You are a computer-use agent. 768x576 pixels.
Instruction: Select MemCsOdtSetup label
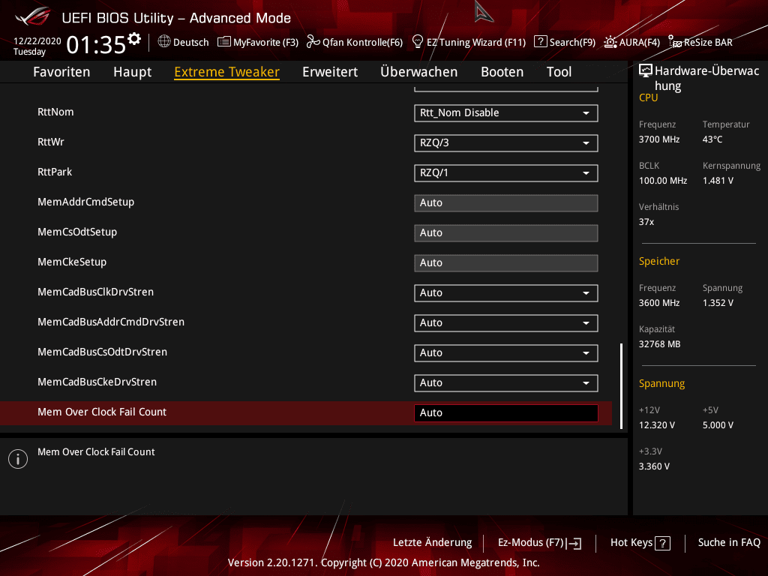(x=77, y=232)
